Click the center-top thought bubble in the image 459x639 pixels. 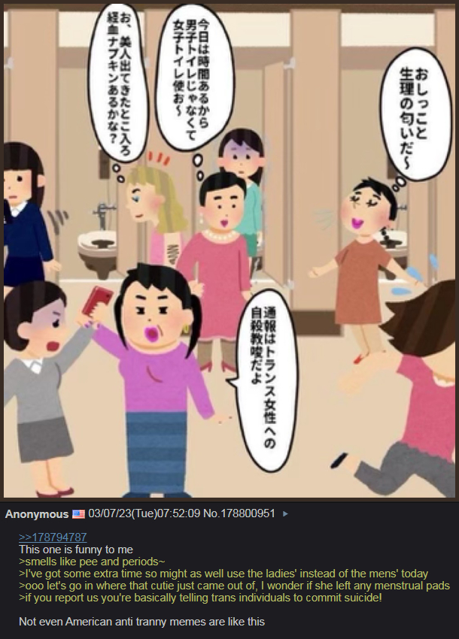(x=195, y=76)
